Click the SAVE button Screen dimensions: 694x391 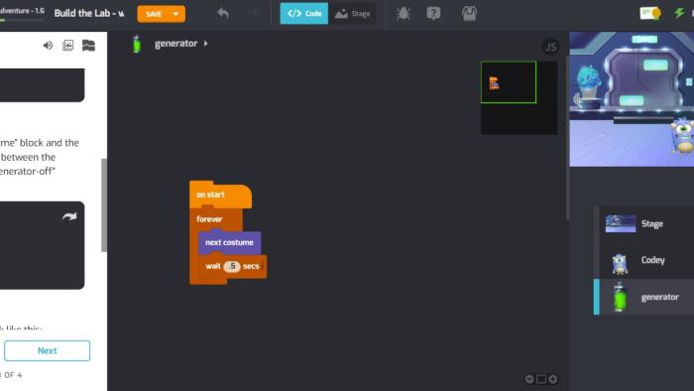point(154,14)
